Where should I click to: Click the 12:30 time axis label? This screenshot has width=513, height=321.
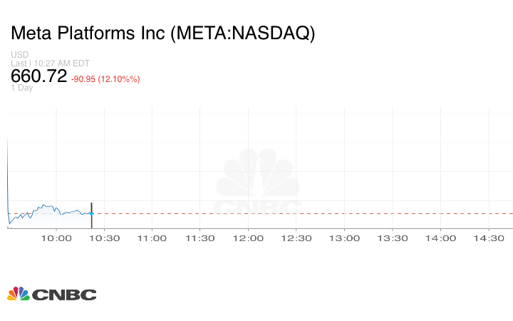pyautogui.click(x=296, y=238)
